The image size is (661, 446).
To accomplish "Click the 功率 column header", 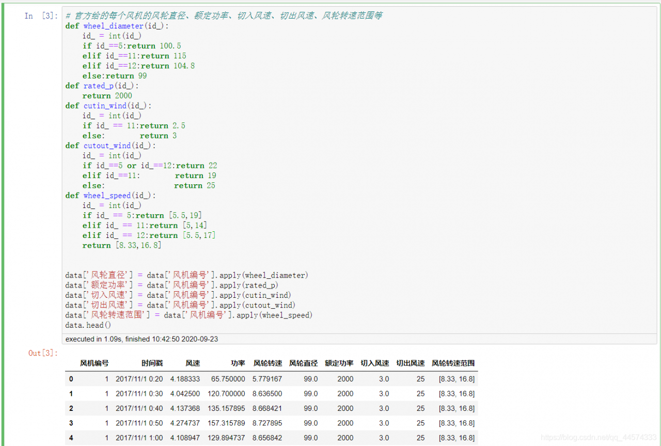I will pos(238,363).
